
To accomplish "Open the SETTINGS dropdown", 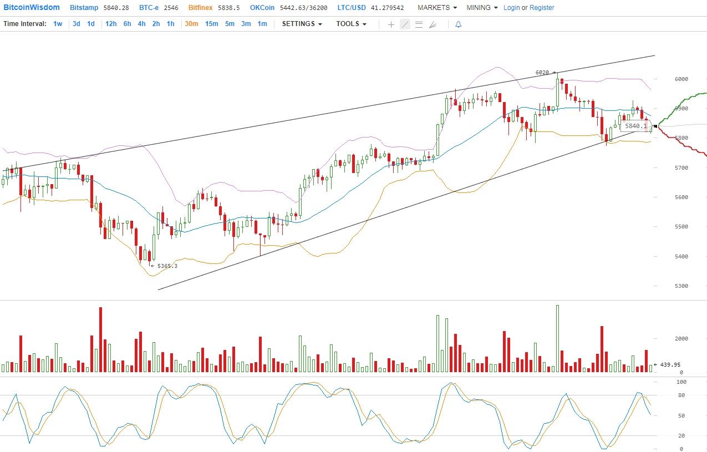I will (x=302, y=24).
